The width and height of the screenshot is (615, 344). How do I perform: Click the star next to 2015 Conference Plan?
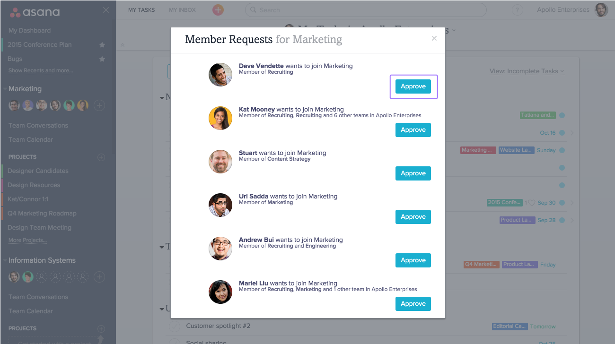click(x=102, y=45)
